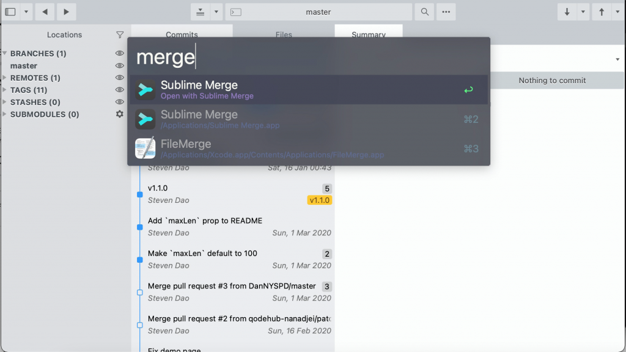Open dropdown next to the push button

pos(617,12)
